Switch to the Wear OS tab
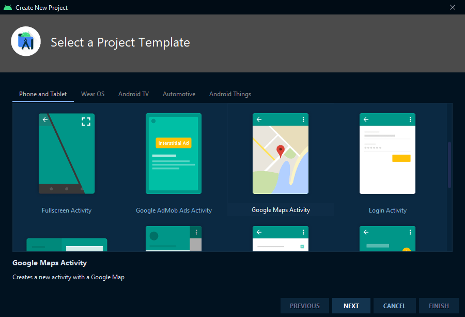Image resolution: width=465 pixels, height=317 pixels. 93,94
